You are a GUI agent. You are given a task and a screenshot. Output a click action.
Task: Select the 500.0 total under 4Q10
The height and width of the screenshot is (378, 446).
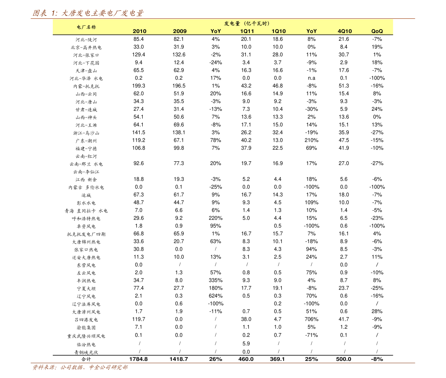[x=344, y=359]
